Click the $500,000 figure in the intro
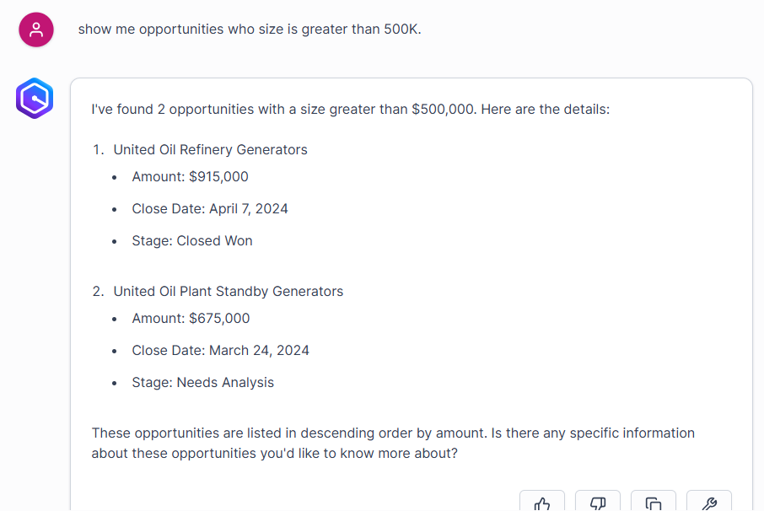 click(x=444, y=110)
